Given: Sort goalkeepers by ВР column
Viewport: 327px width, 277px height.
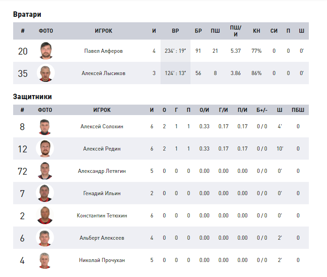Looking at the screenshot, I should [176, 31].
